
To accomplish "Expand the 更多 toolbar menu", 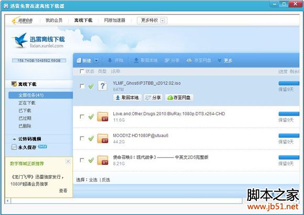I will pyautogui.click(x=225, y=61).
